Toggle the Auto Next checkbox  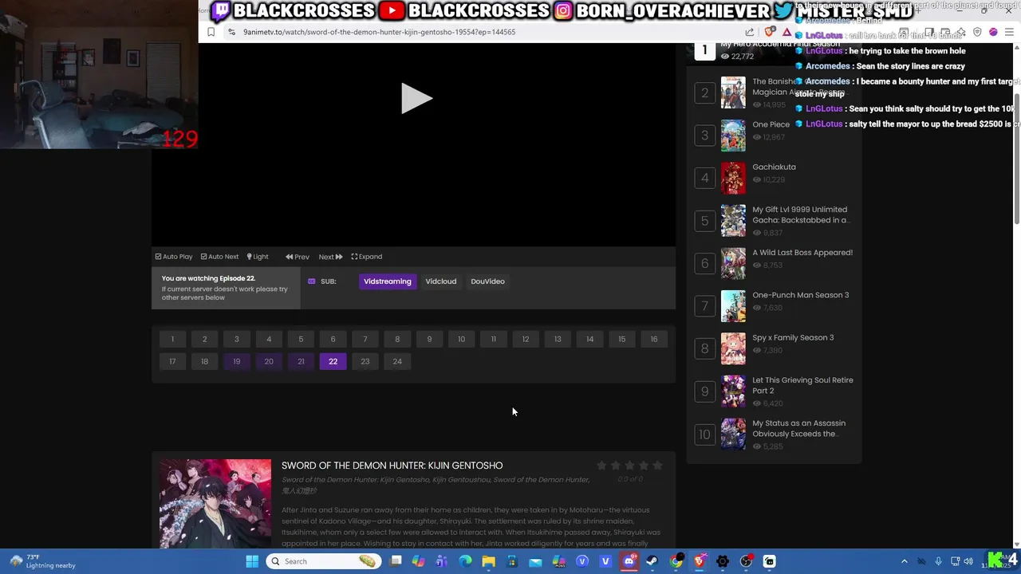point(219,257)
